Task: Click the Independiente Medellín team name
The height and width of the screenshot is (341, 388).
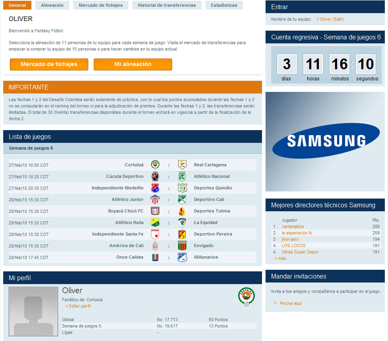Action: pos(118,188)
